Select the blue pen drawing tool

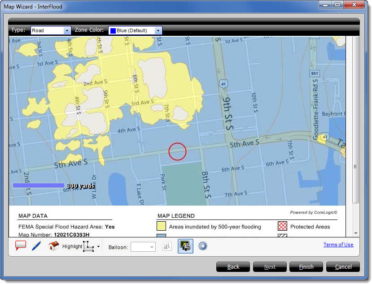coord(36,246)
